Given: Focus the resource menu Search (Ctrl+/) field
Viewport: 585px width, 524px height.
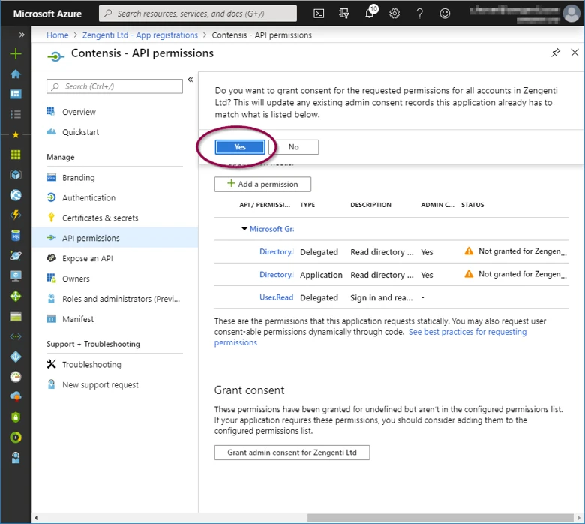Looking at the screenshot, I should coord(115,86).
